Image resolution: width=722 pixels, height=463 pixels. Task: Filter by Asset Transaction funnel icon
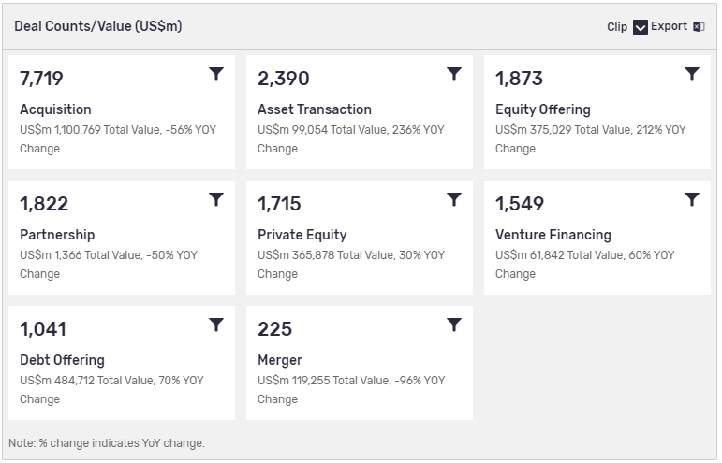point(454,74)
